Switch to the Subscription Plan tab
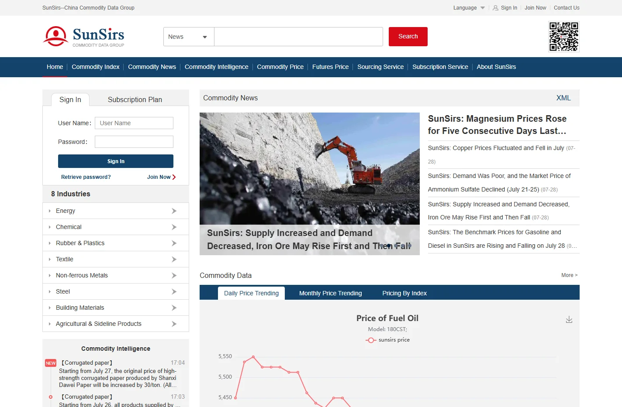622x407 pixels. [135, 99]
